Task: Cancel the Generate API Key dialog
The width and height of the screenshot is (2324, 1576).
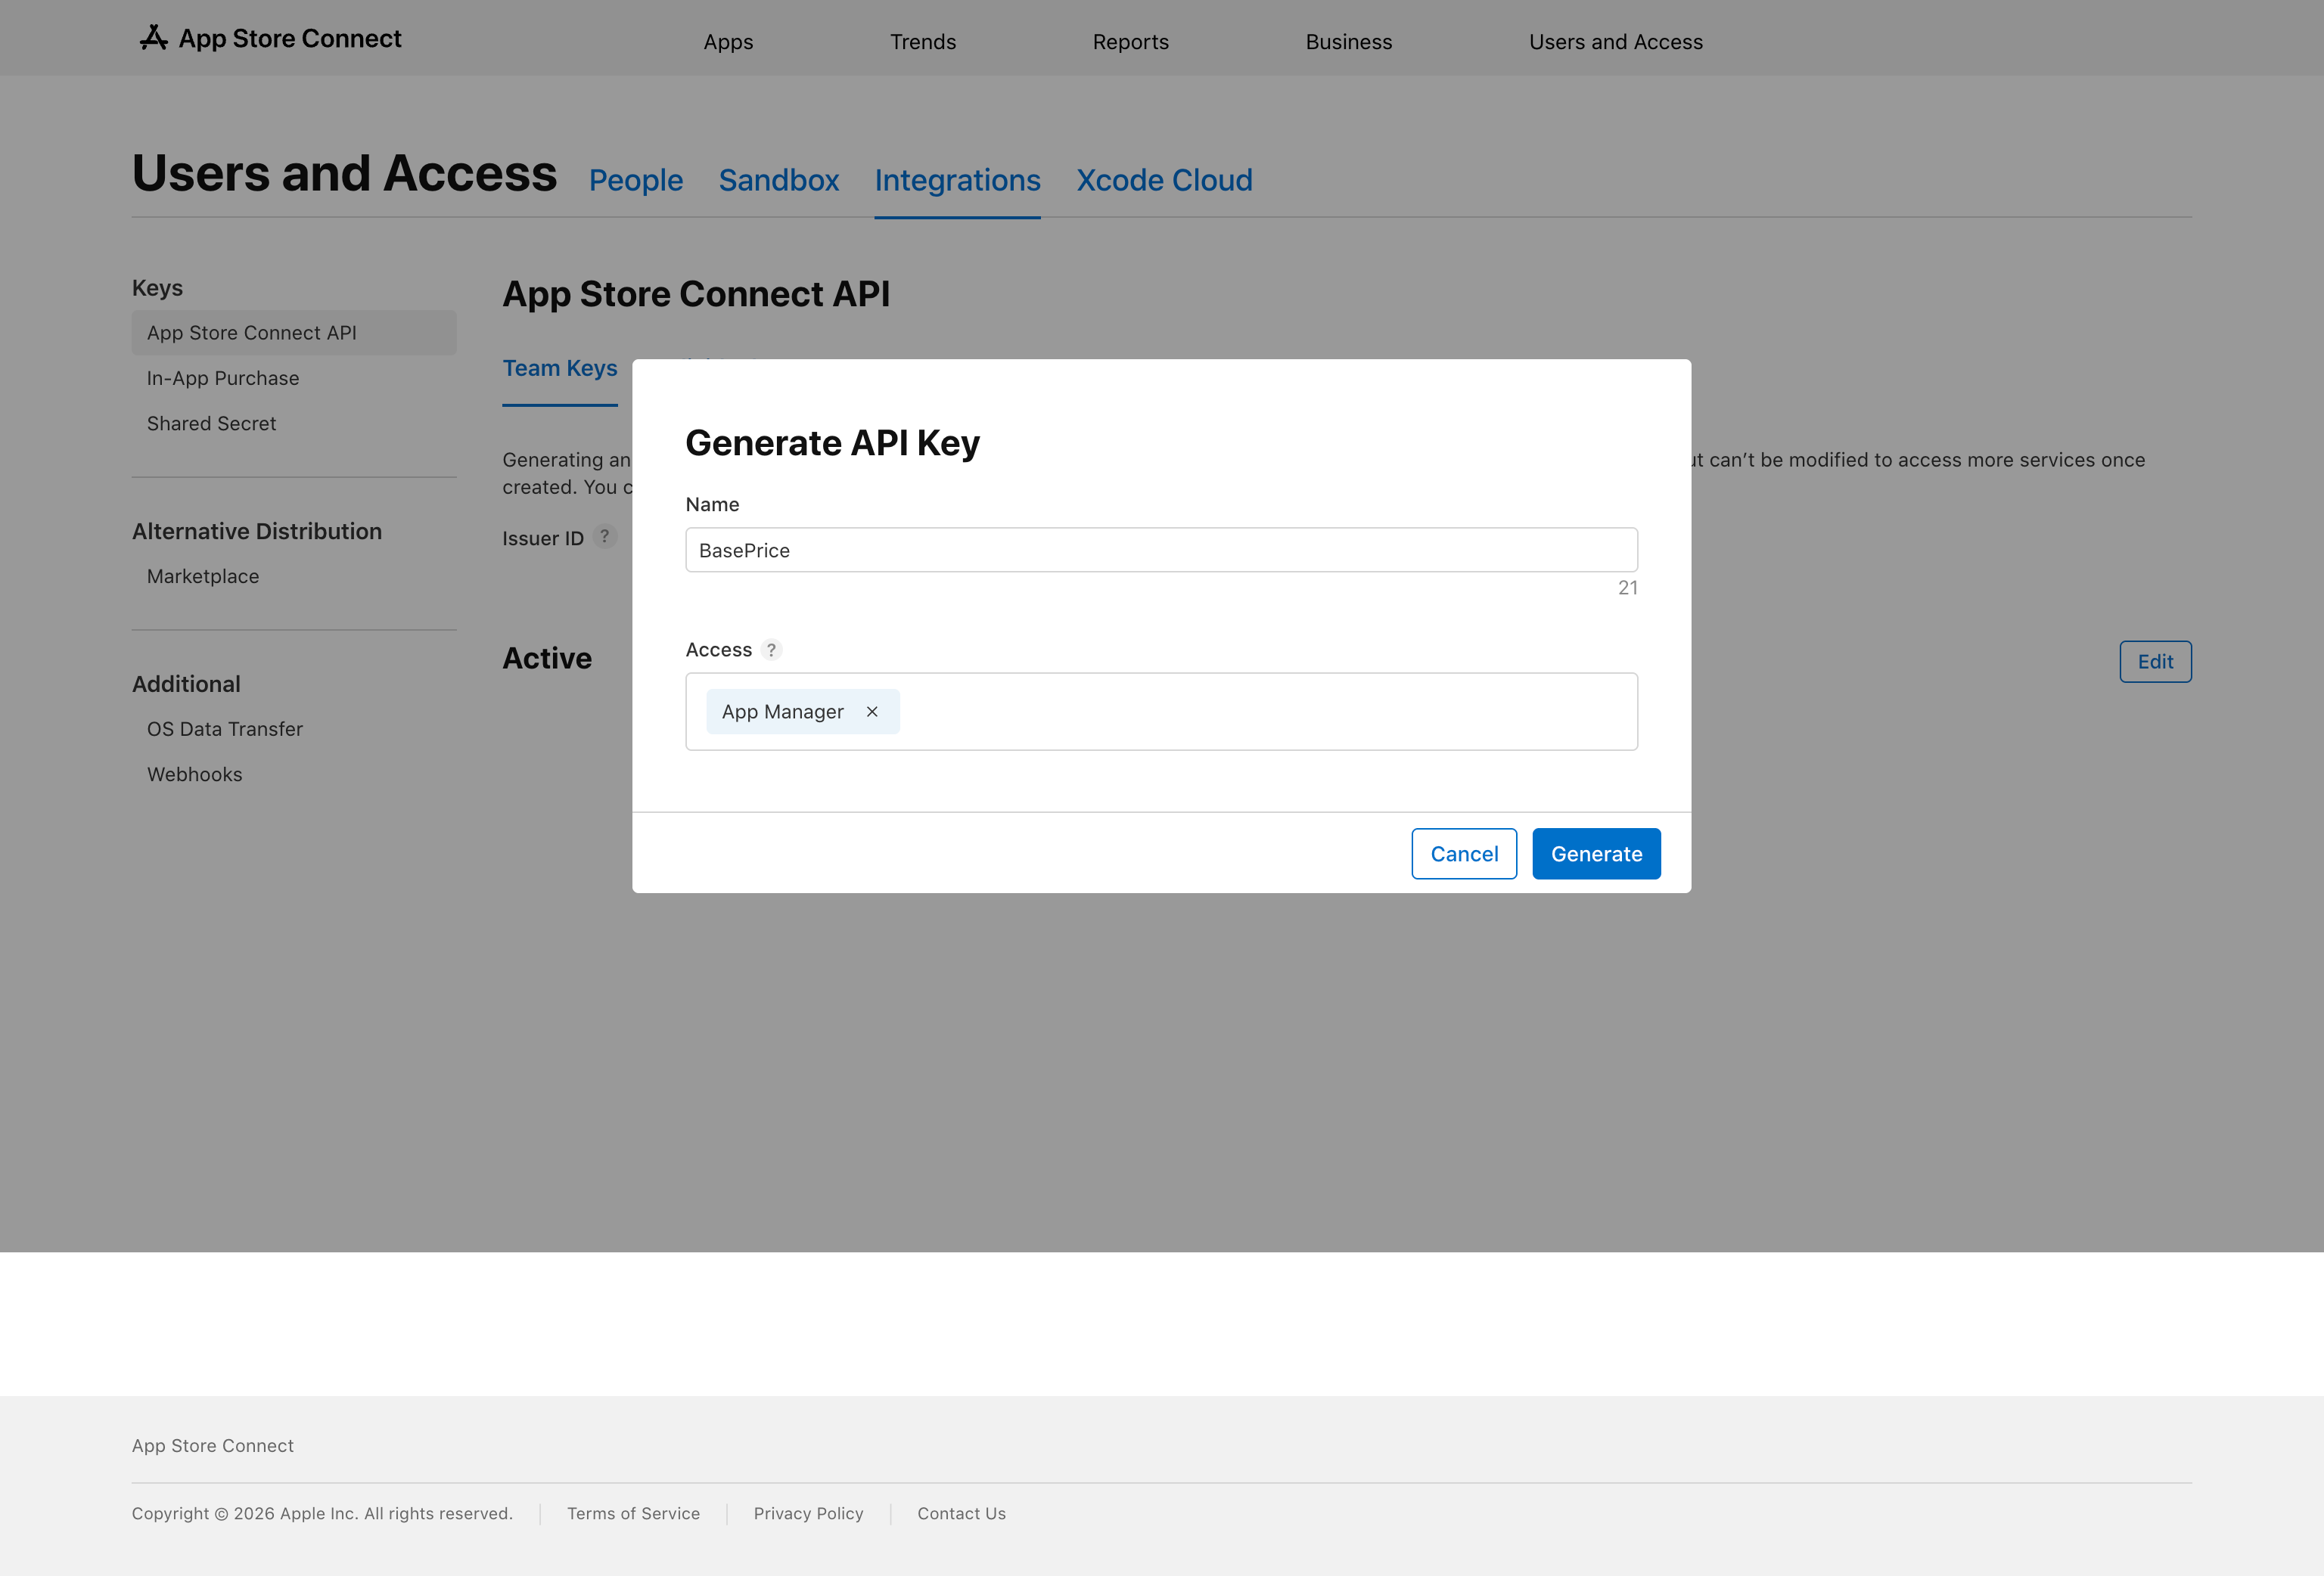Action: coord(1464,854)
